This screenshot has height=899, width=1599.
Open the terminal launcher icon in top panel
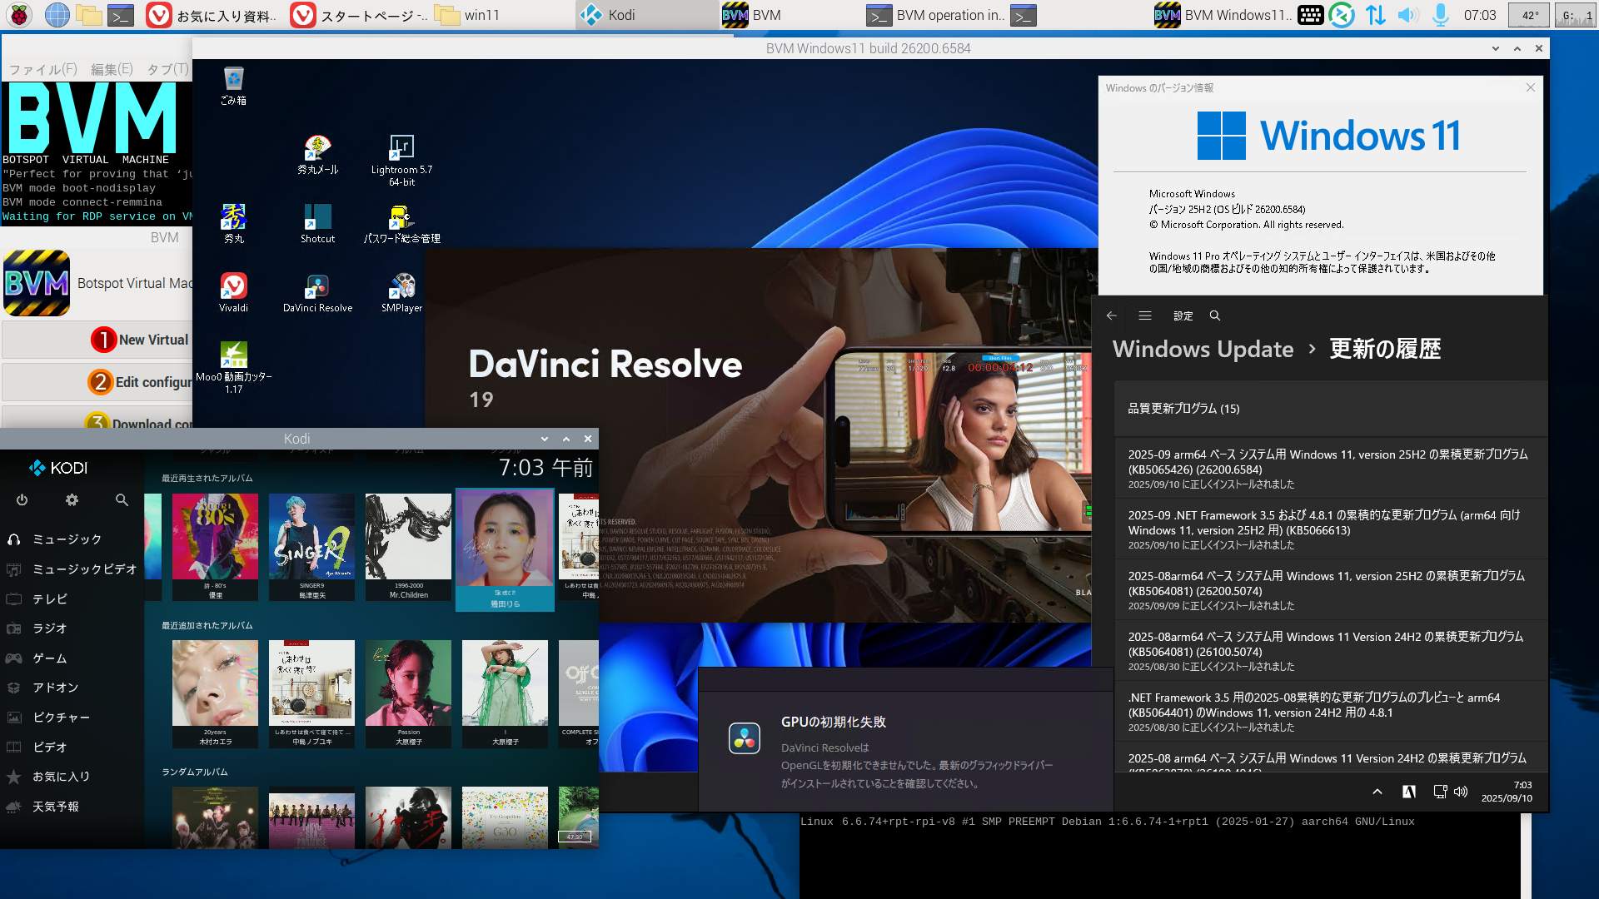point(121,15)
